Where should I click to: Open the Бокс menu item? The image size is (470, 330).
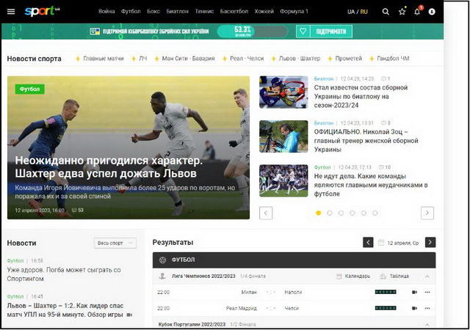click(153, 12)
